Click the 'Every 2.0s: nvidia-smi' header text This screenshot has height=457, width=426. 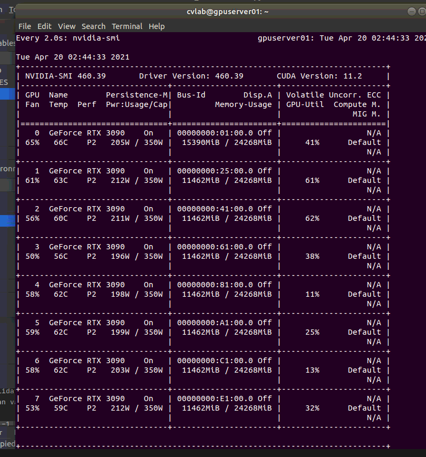point(67,38)
